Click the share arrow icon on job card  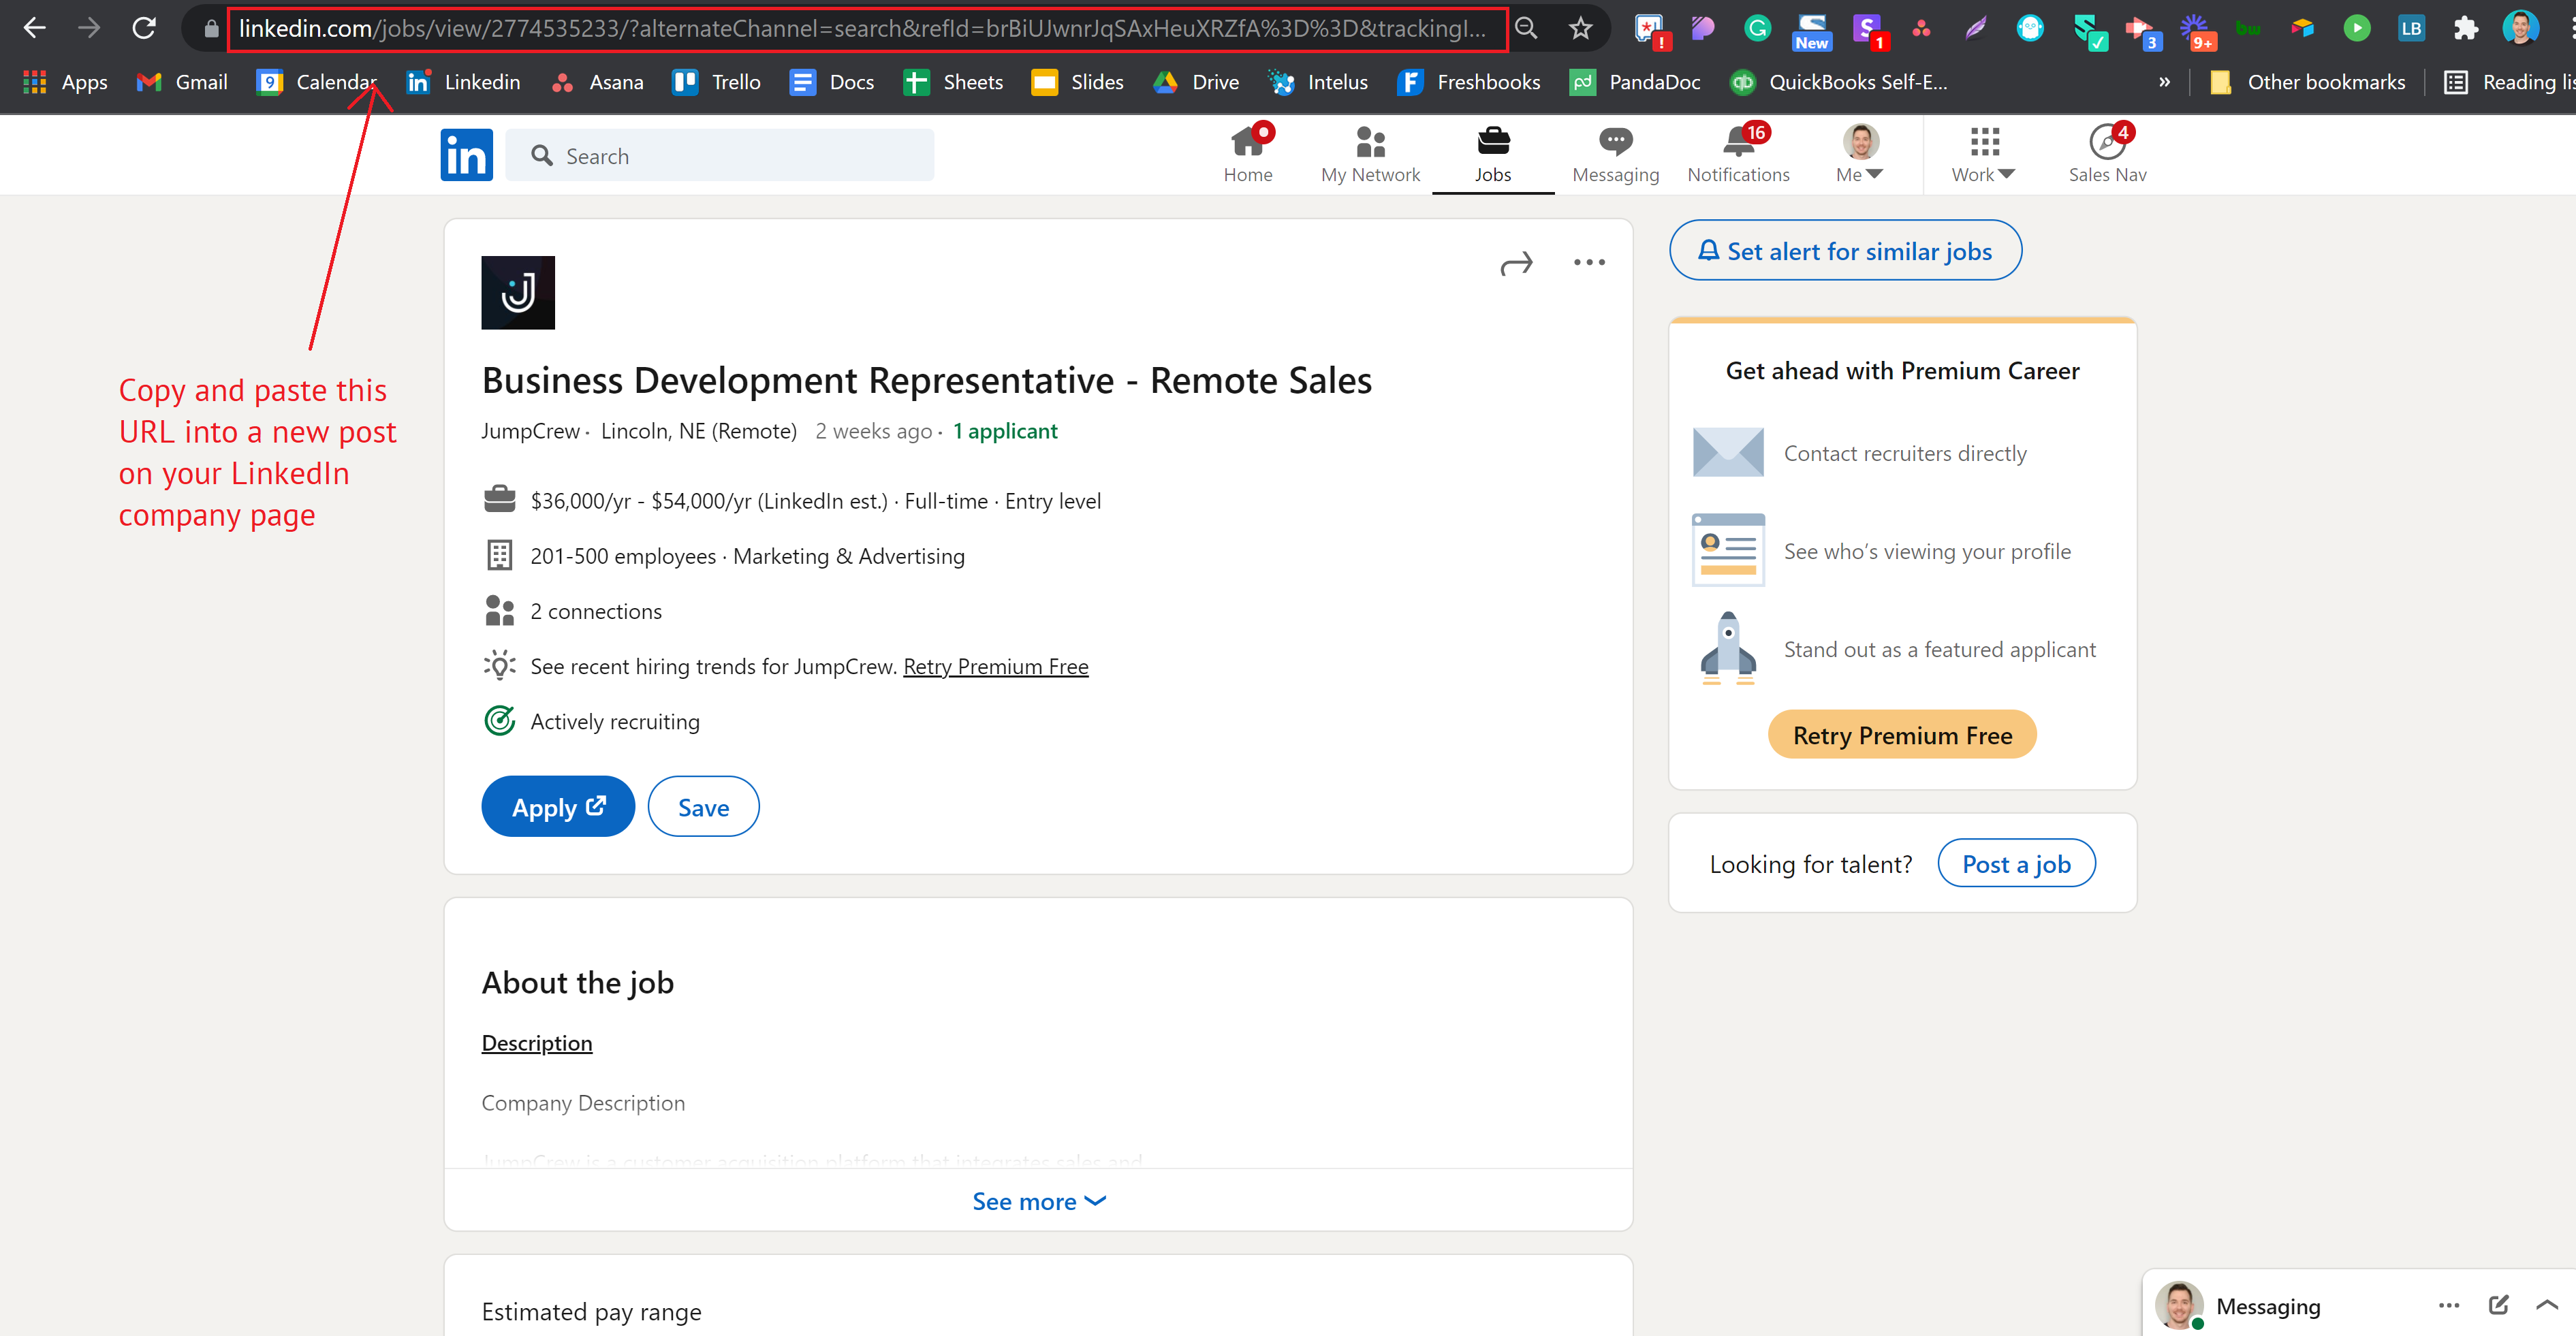[x=1516, y=264]
